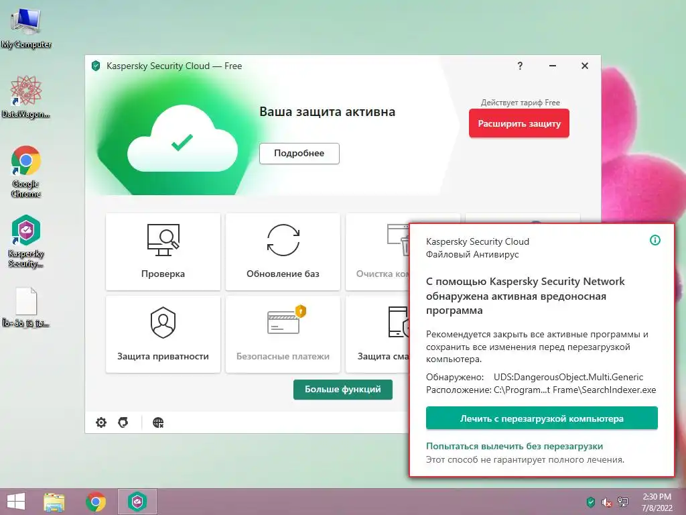Select the DataWagon desktop shortcut
Image resolution: width=686 pixels, height=515 pixels.
pyautogui.click(x=26, y=97)
